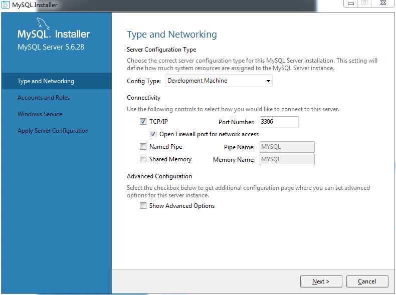Minimize the MySQL Installer window
The height and width of the screenshot is (295, 396).
(351, 4)
